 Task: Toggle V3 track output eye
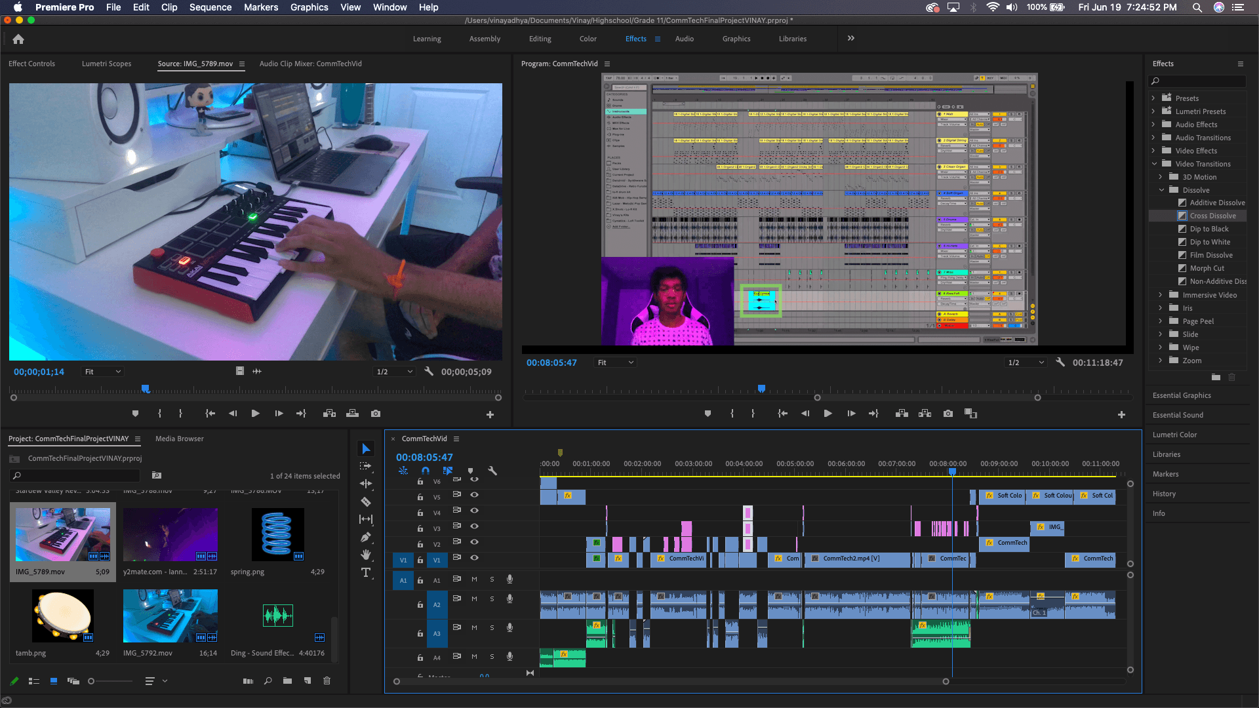(474, 526)
